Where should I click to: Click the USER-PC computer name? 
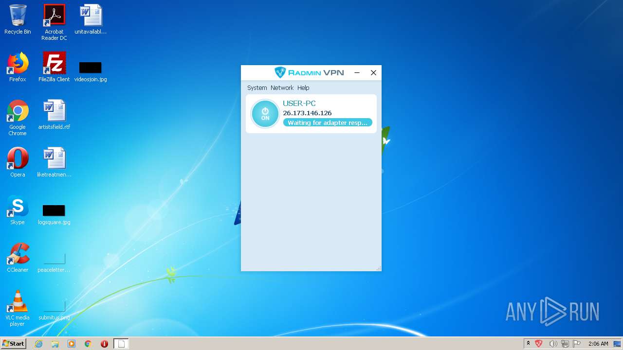coord(299,104)
